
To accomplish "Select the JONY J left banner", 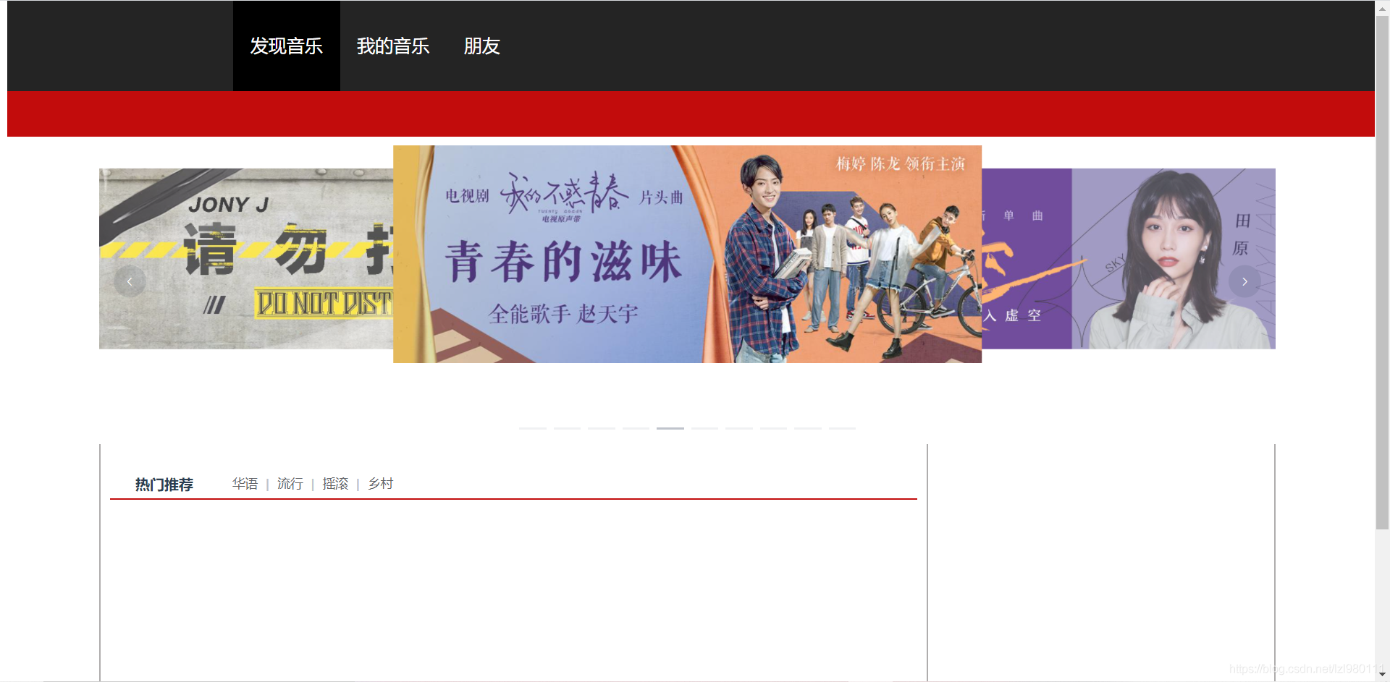I will (x=246, y=259).
